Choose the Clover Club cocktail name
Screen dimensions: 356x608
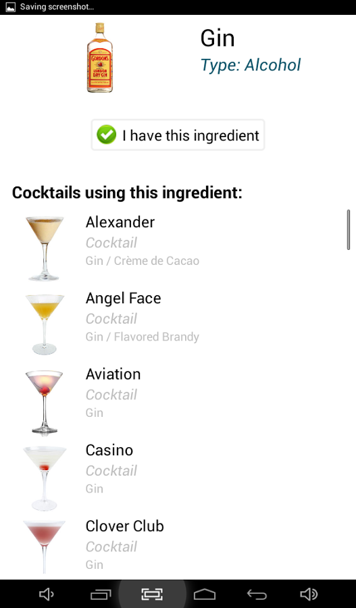tap(125, 526)
